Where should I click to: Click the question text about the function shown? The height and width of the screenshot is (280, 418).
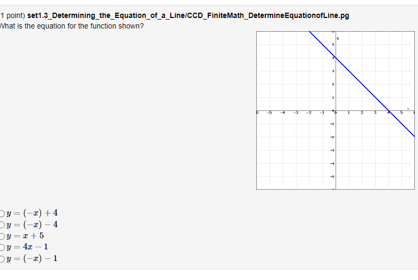[x=71, y=26]
